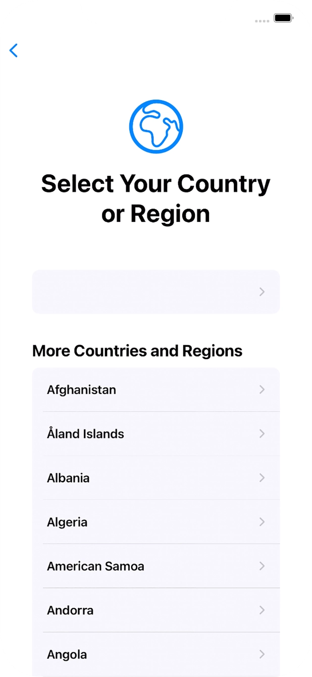Tap the cellular signal dots in status bar
This screenshot has width=312, height=677.
[x=262, y=21]
